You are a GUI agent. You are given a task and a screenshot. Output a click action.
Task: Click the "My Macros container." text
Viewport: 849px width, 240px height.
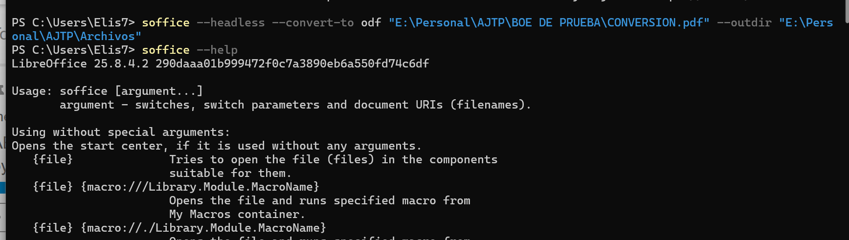[x=237, y=214]
